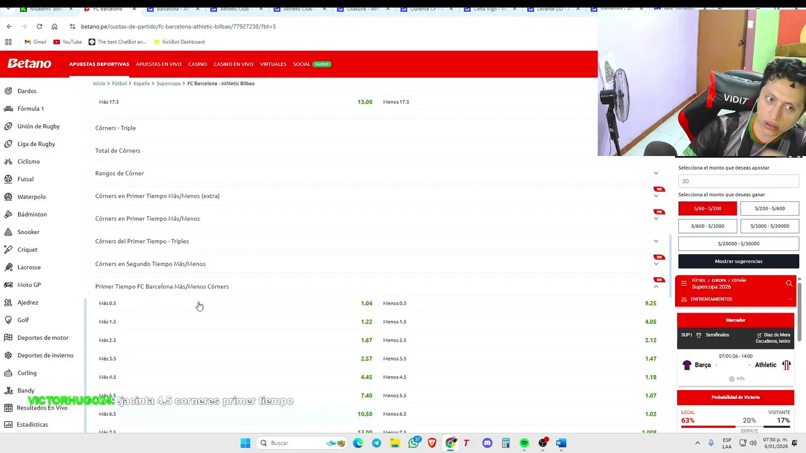This screenshot has width=806, height=453.
Task: Open Gmail bookmark
Action: 35,42
